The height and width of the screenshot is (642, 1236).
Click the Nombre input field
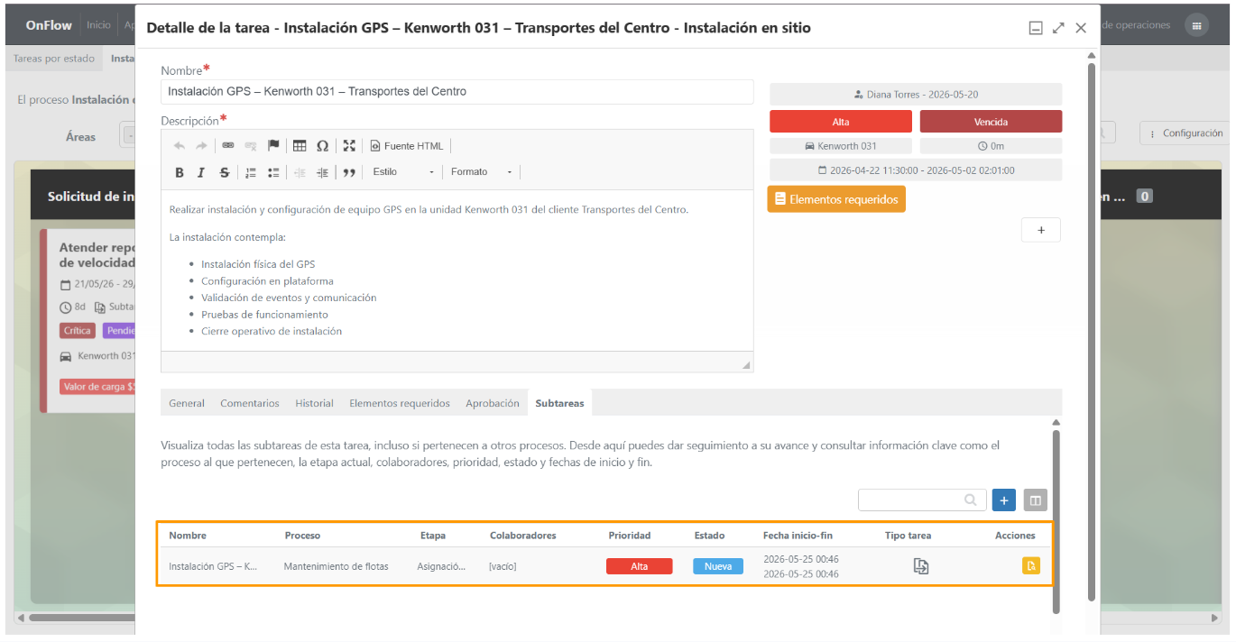pyautogui.click(x=457, y=91)
